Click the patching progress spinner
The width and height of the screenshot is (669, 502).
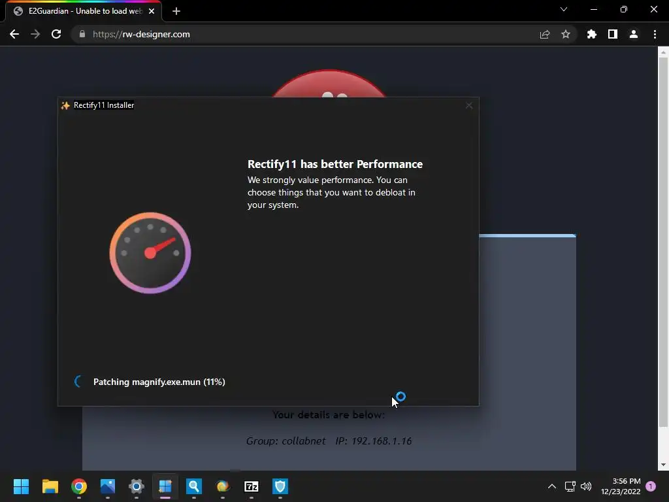point(78,382)
